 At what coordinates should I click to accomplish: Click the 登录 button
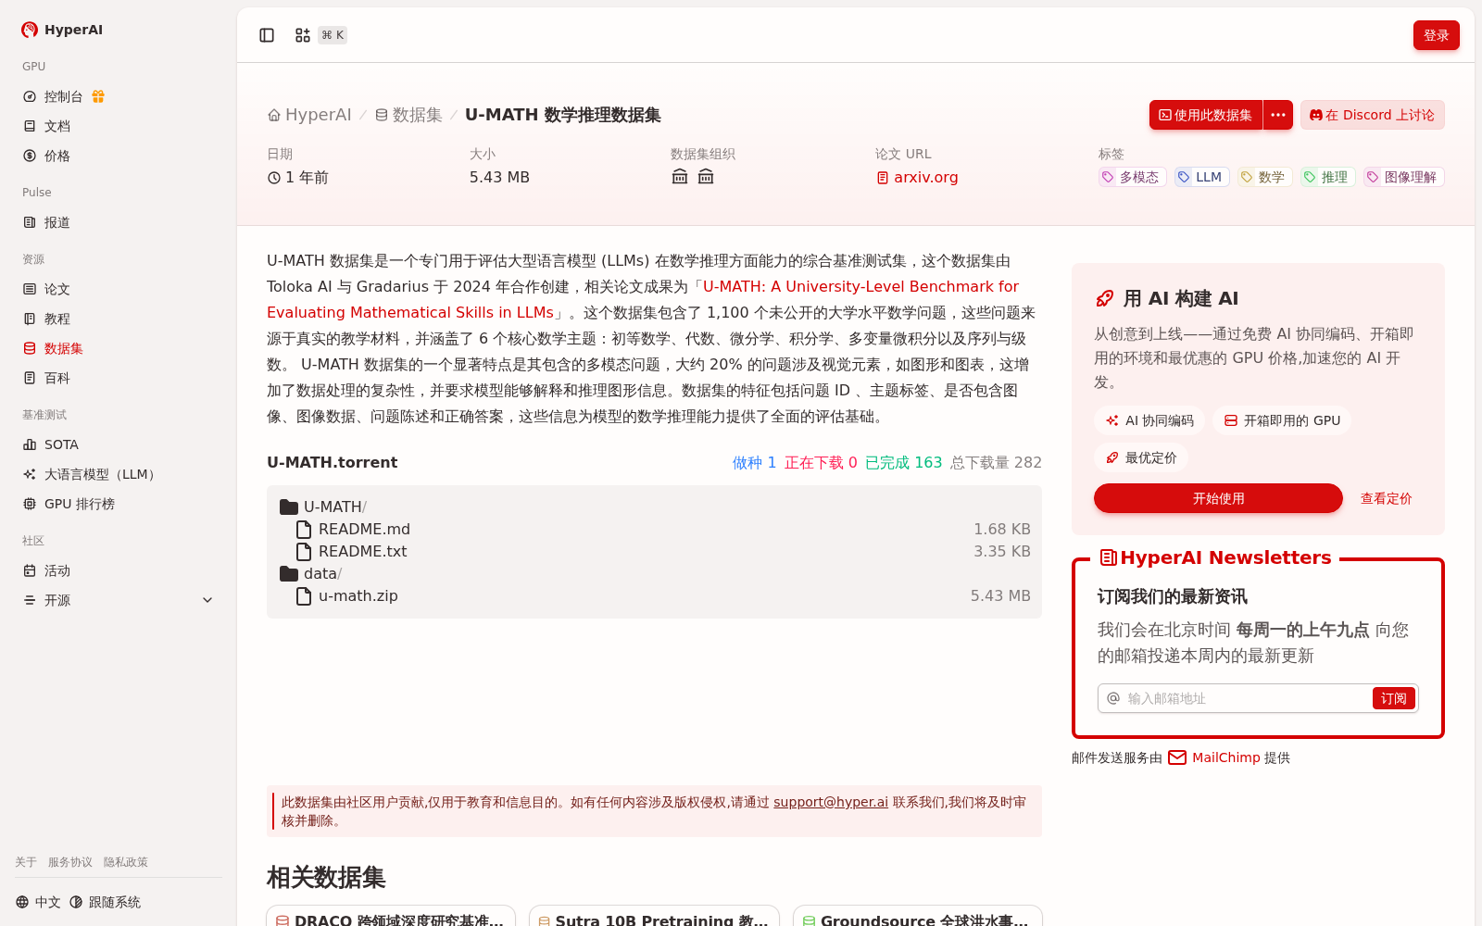coord(1436,35)
